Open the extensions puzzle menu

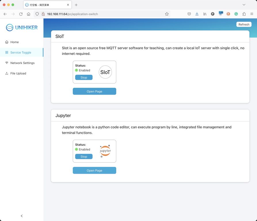tap(244, 14)
